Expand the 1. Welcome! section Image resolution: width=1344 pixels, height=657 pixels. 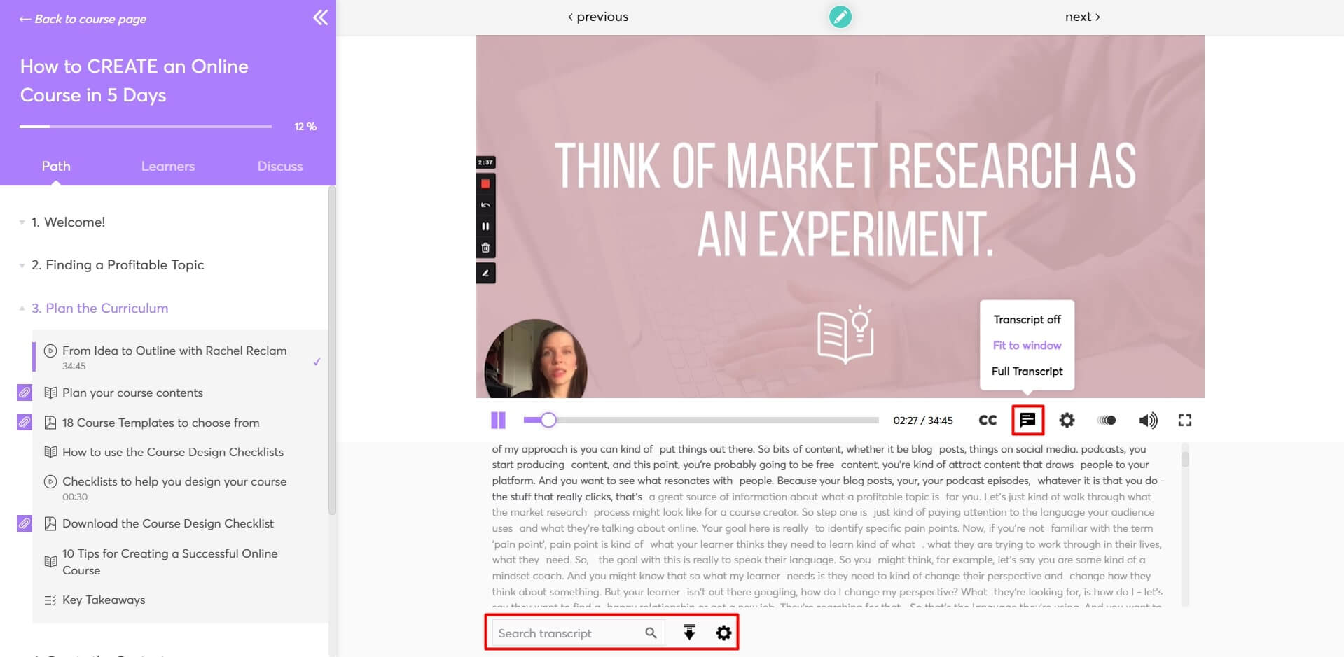tap(68, 222)
